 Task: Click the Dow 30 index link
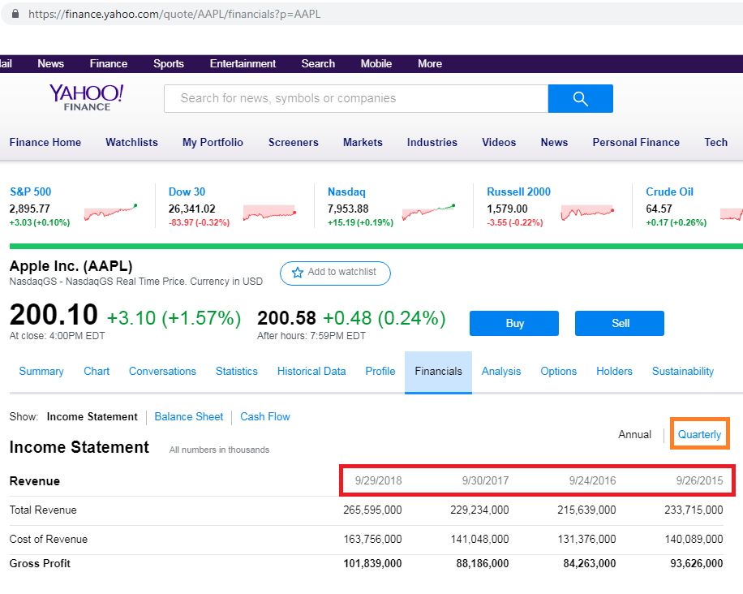tap(187, 192)
